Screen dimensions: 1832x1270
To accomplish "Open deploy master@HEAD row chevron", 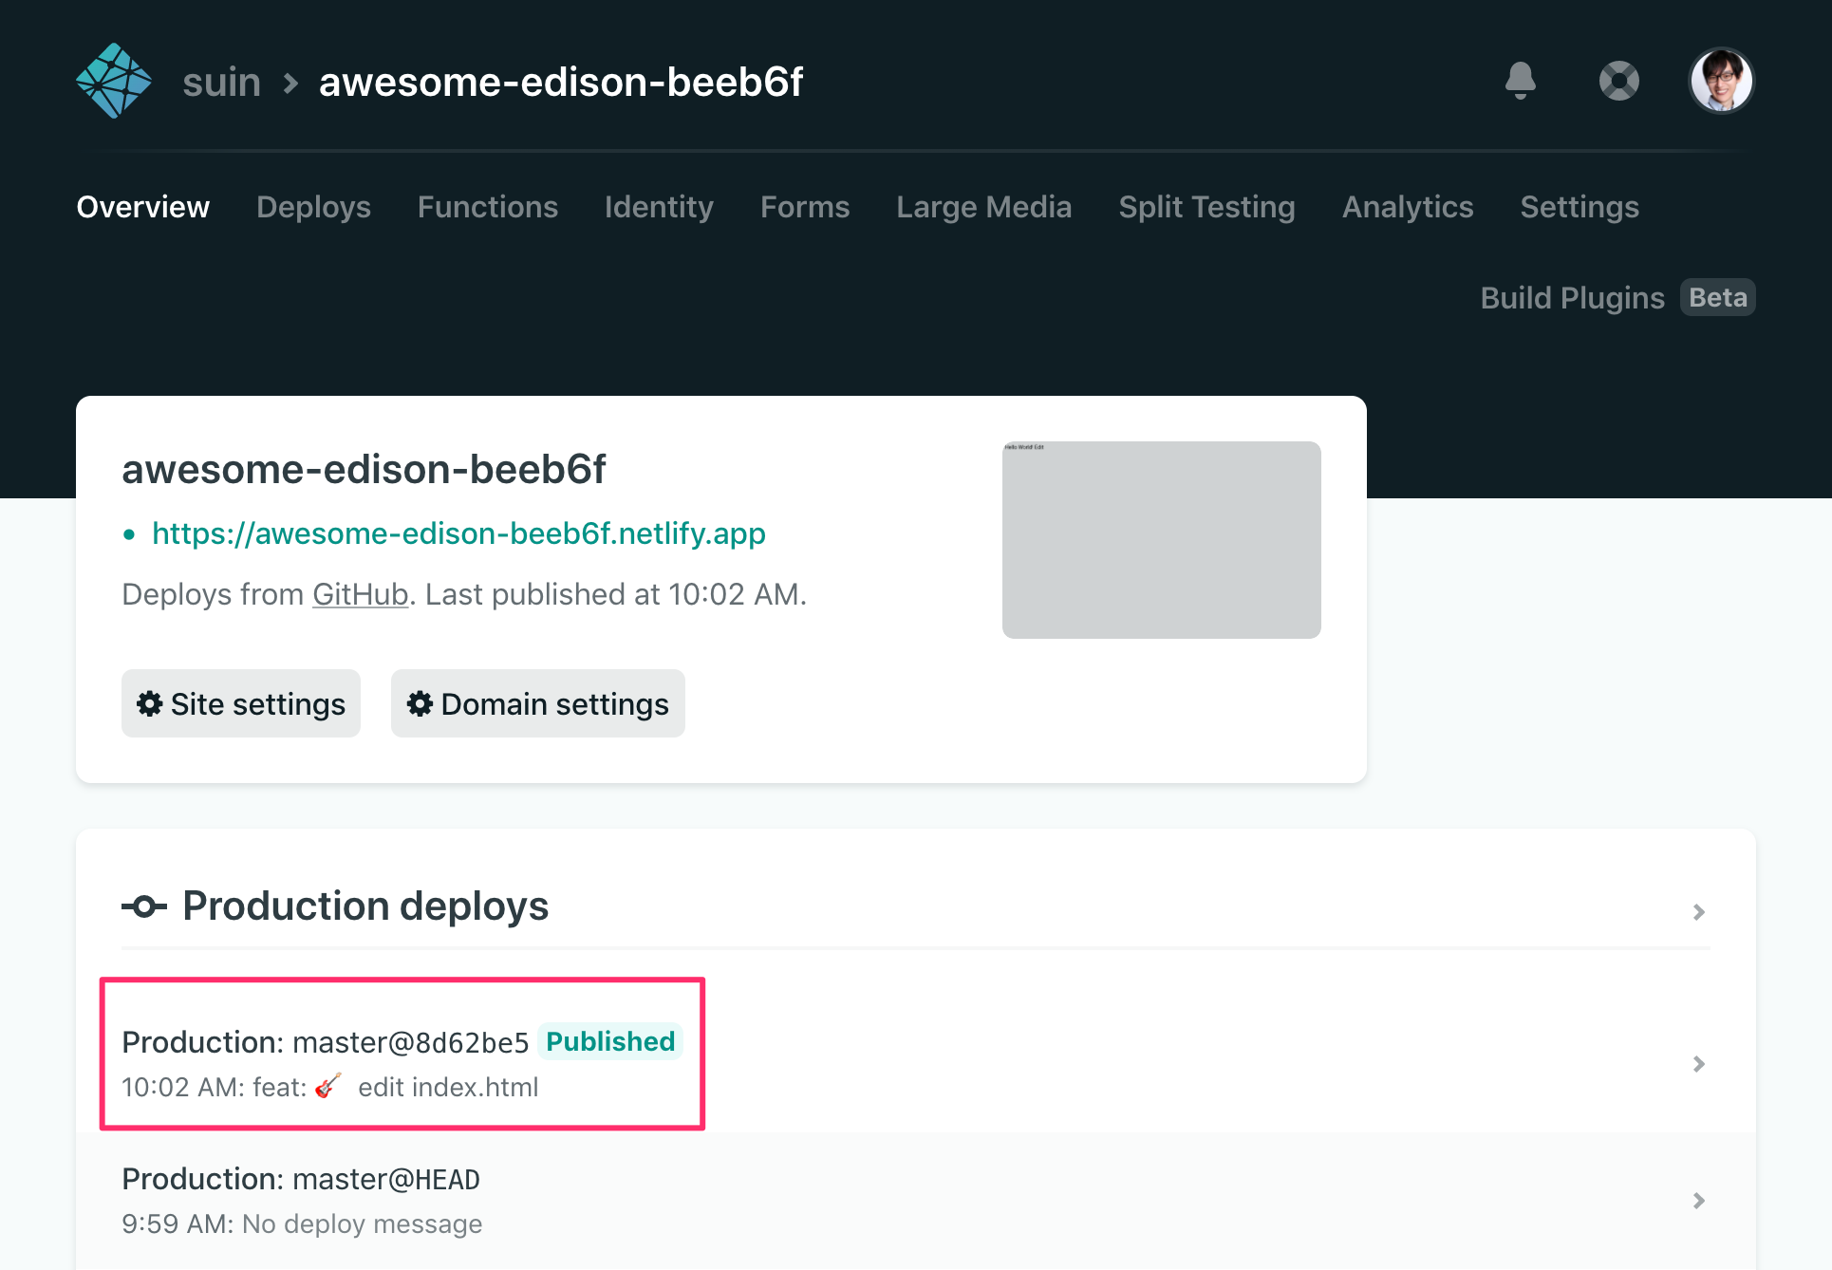I will 1699,1201.
